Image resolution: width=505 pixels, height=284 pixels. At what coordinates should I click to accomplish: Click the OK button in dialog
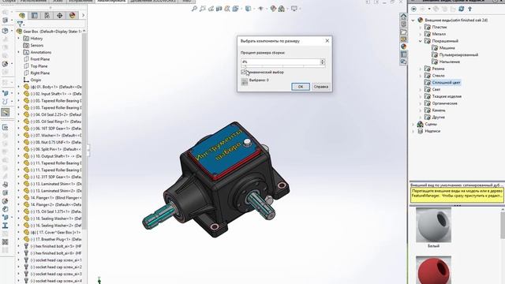tap(301, 87)
